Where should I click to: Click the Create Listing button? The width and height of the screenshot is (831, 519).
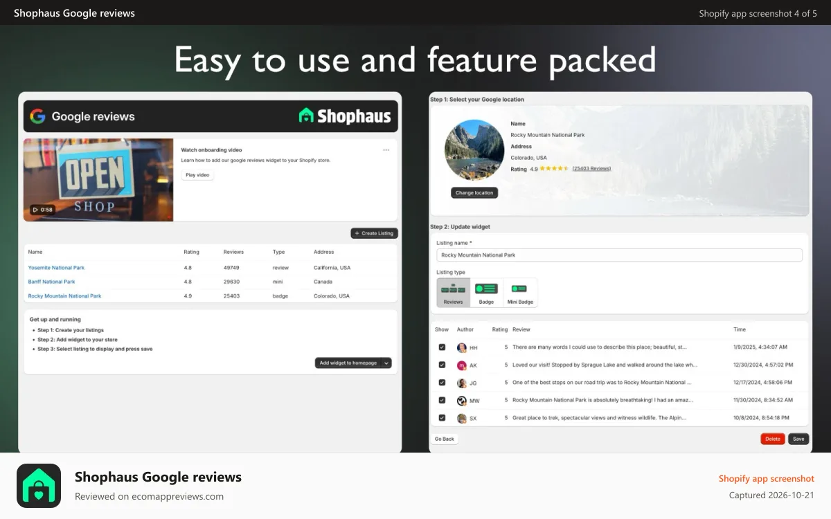click(374, 233)
